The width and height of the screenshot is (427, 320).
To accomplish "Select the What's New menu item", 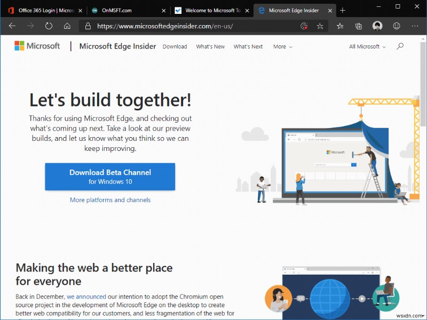I will pyautogui.click(x=210, y=46).
